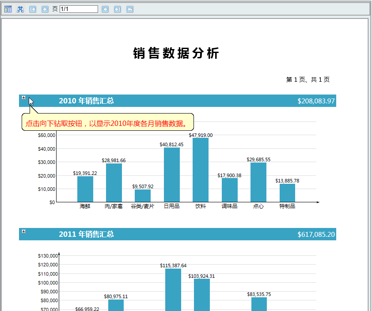Go to next page arrow
This screenshot has height=311, width=372.
coord(105,9)
